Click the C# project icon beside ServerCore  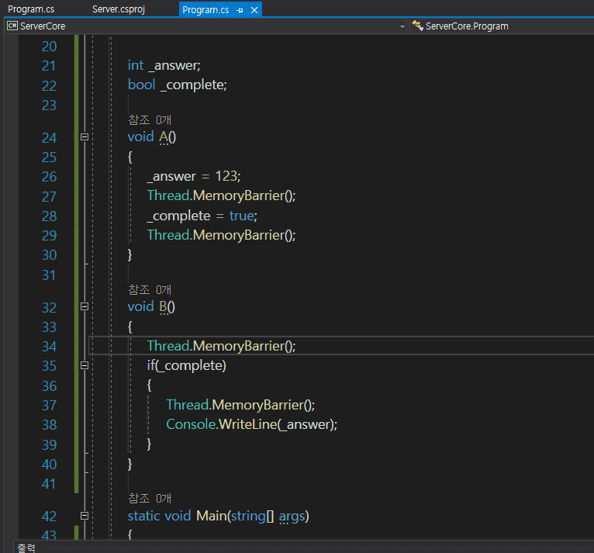click(12, 26)
